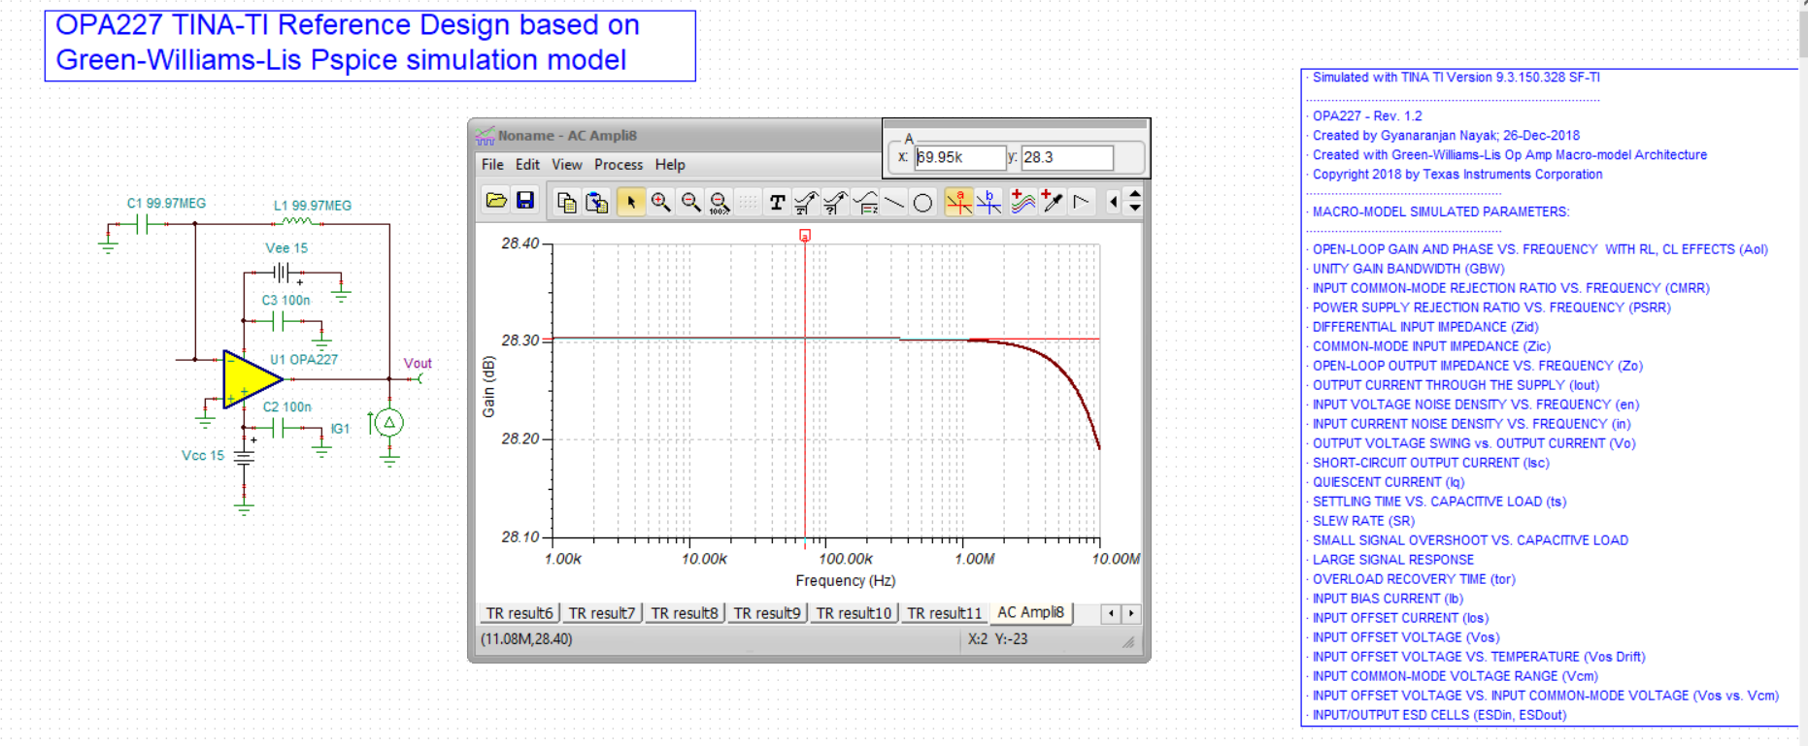Click the auto label curve tool

[x=805, y=202]
